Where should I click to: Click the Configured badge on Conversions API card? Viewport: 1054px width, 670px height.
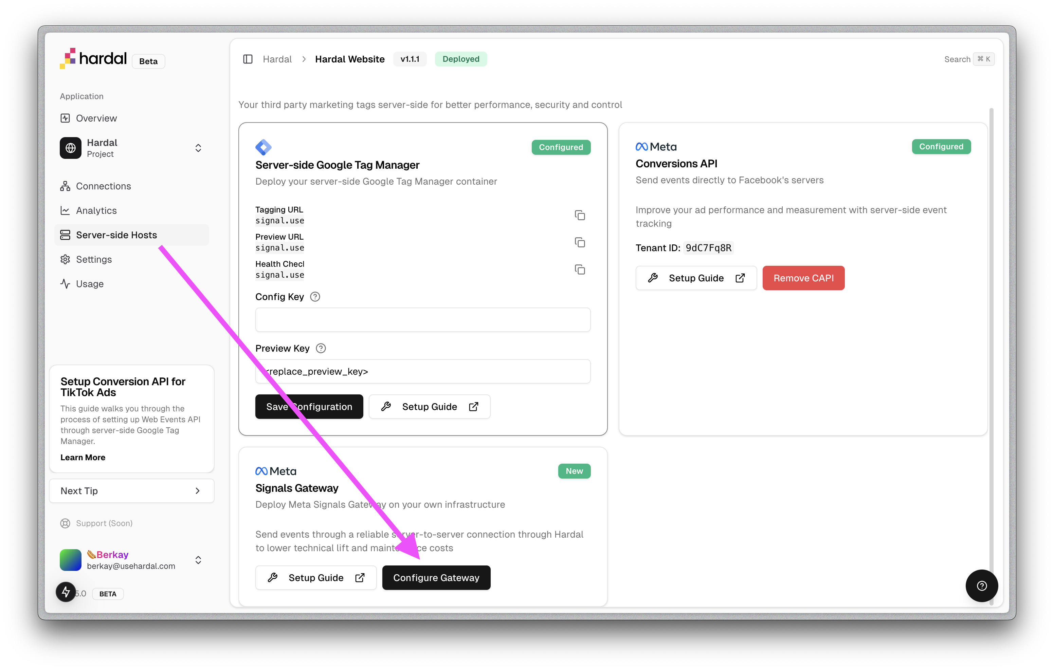click(941, 147)
